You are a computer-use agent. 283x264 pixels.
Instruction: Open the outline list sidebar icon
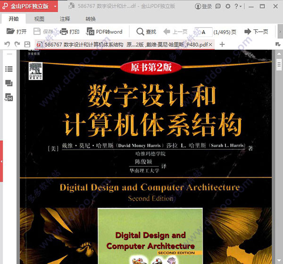9,69
